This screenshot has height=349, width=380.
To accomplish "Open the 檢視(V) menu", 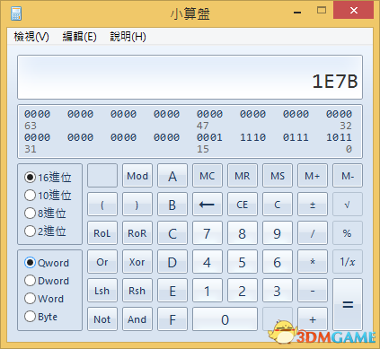I will pos(31,37).
